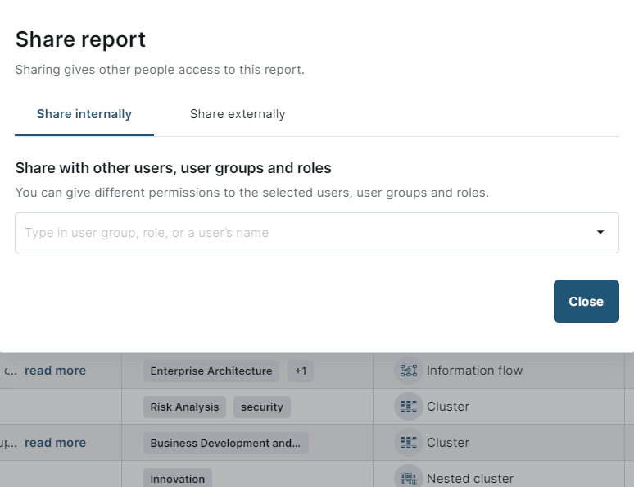634x487 pixels.
Task: Open read more link in Enterprise Architecture row
Action: coord(55,371)
